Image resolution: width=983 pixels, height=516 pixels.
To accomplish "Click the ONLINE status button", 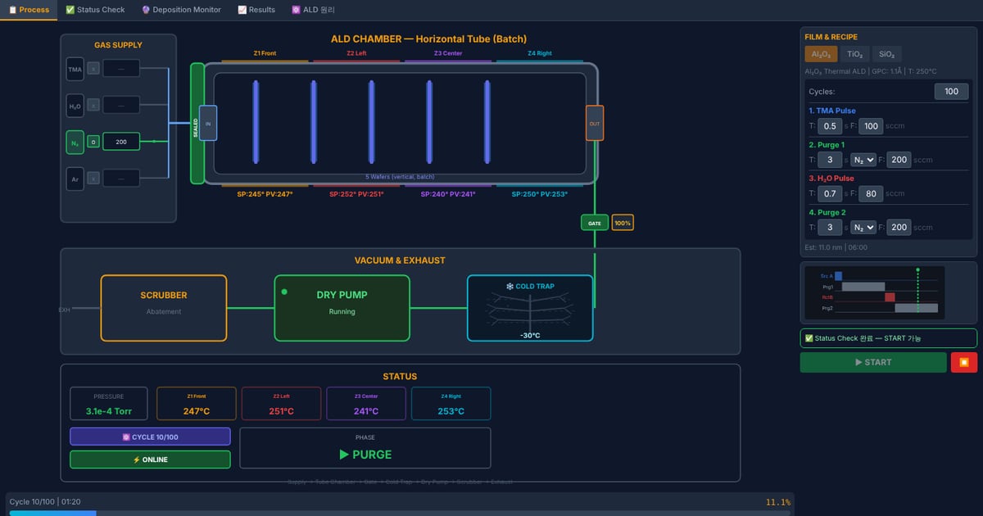I will pyautogui.click(x=150, y=459).
